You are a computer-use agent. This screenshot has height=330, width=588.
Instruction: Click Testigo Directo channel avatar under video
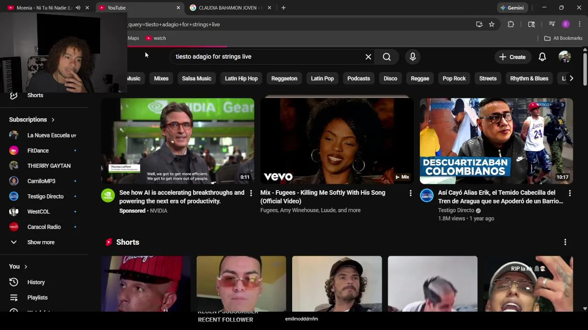tap(427, 195)
